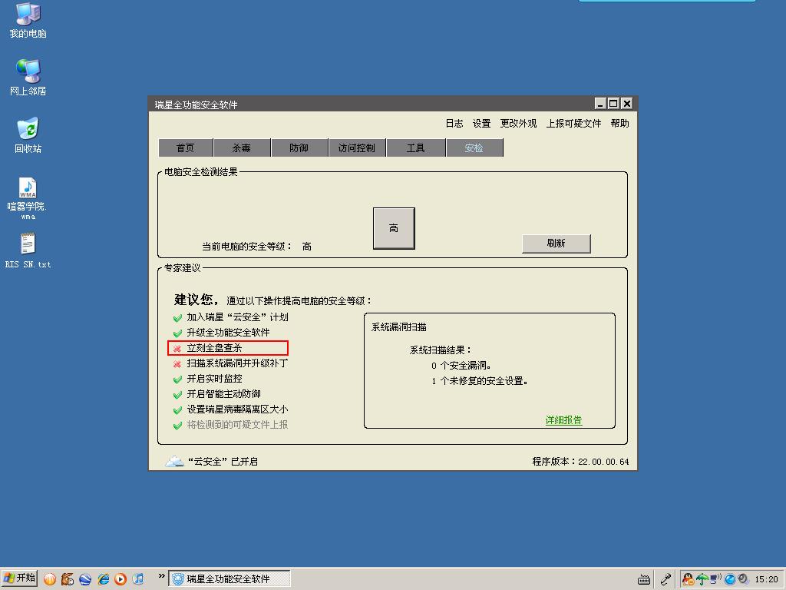Switch to the 首页 tab

point(186,148)
